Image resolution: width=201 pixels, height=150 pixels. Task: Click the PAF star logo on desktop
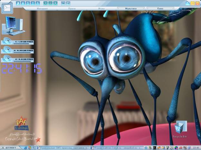tap(22, 123)
